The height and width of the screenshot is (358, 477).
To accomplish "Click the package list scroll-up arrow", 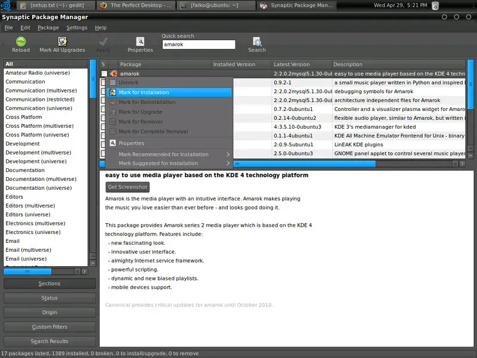I will click(470, 148).
